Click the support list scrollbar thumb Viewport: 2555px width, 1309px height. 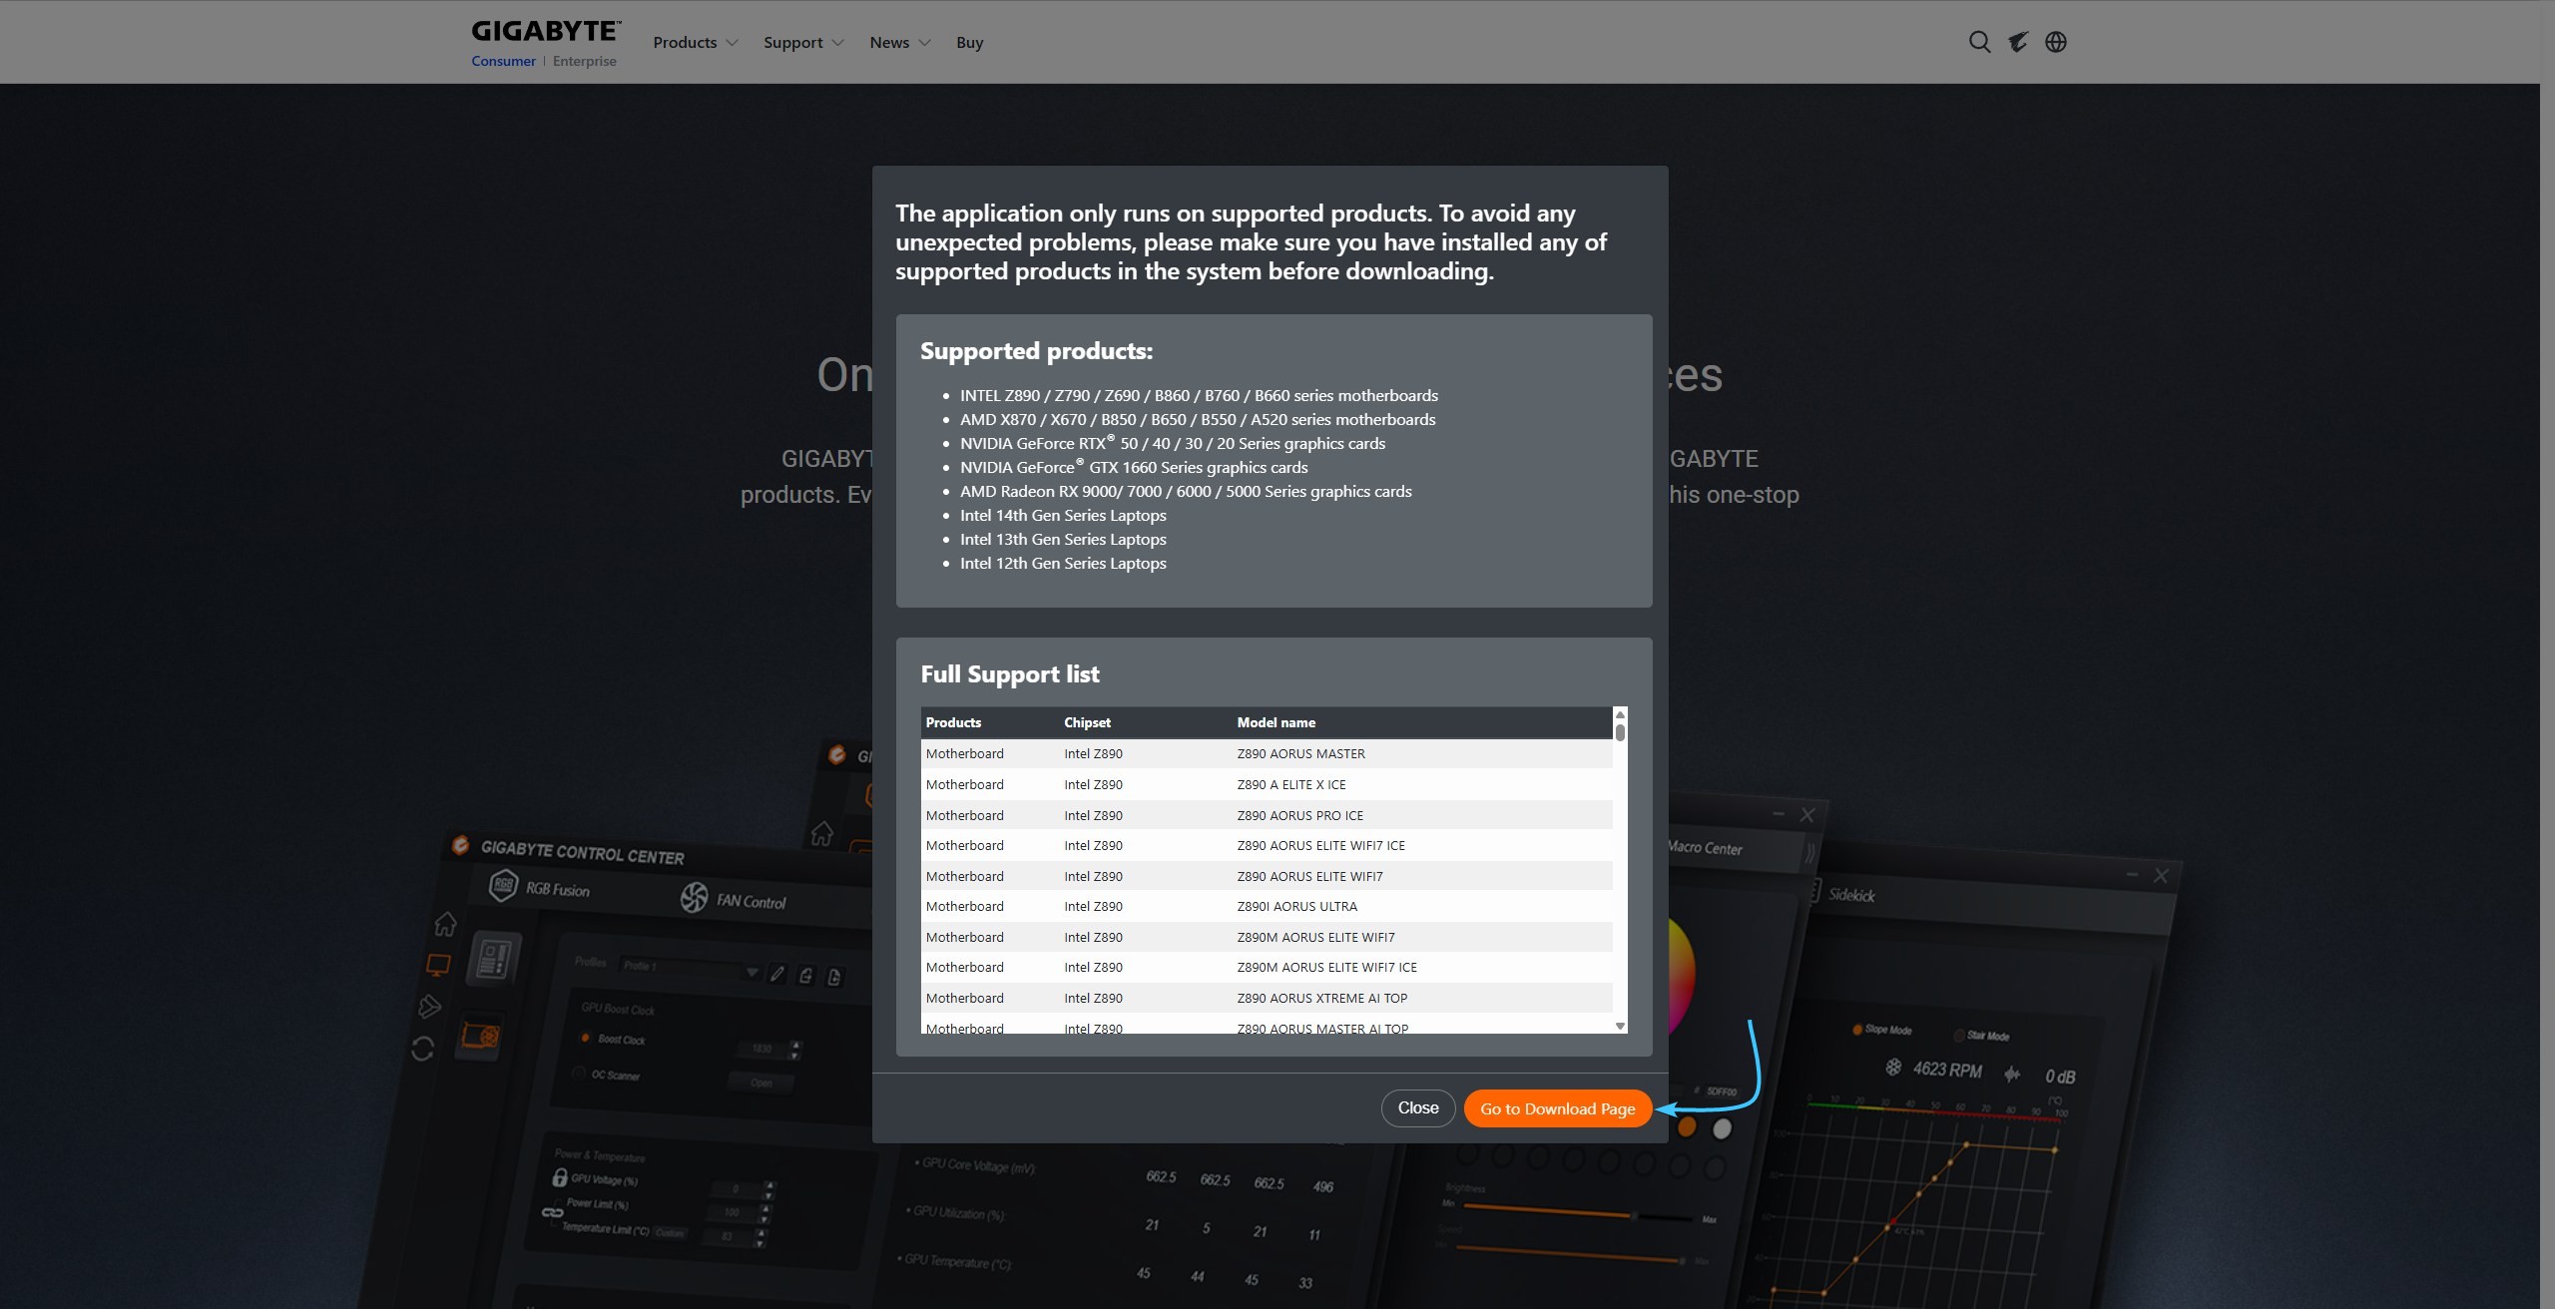coord(1620,732)
